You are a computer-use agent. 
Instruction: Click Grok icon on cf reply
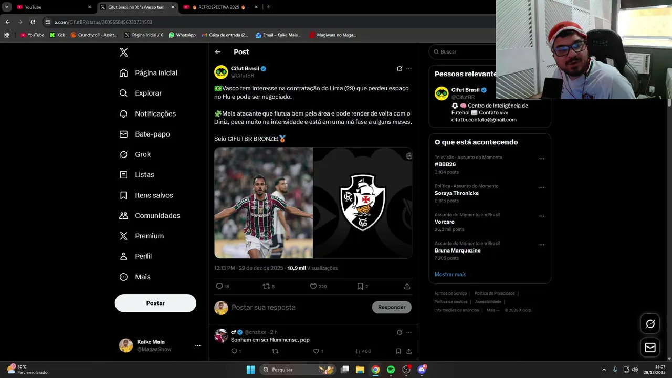pyautogui.click(x=400, y=332)
